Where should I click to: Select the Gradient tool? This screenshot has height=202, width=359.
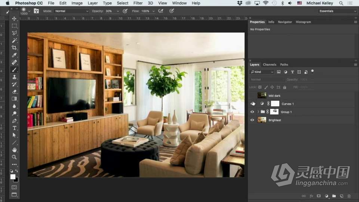14,99
